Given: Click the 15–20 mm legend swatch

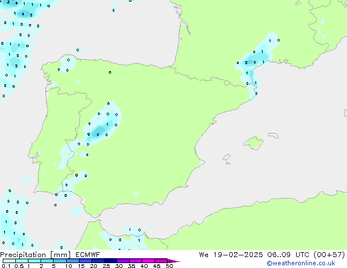Looking at the screenshot, I should point(85,261).
